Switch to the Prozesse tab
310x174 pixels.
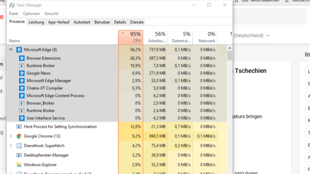[17, 22]
